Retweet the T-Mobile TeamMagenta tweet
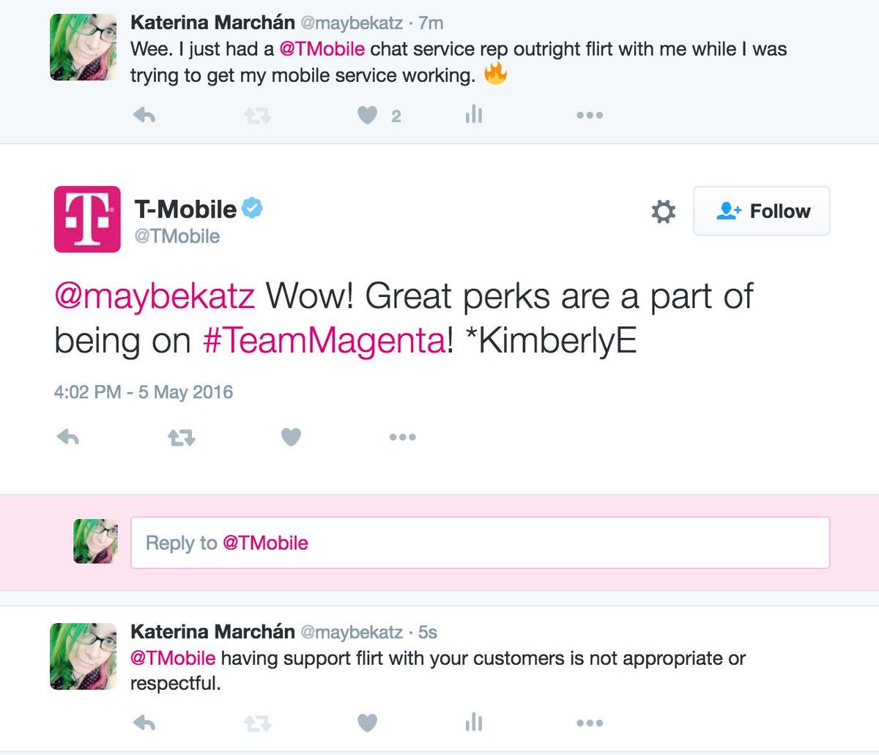879x755 pixels. click(181, 438)
